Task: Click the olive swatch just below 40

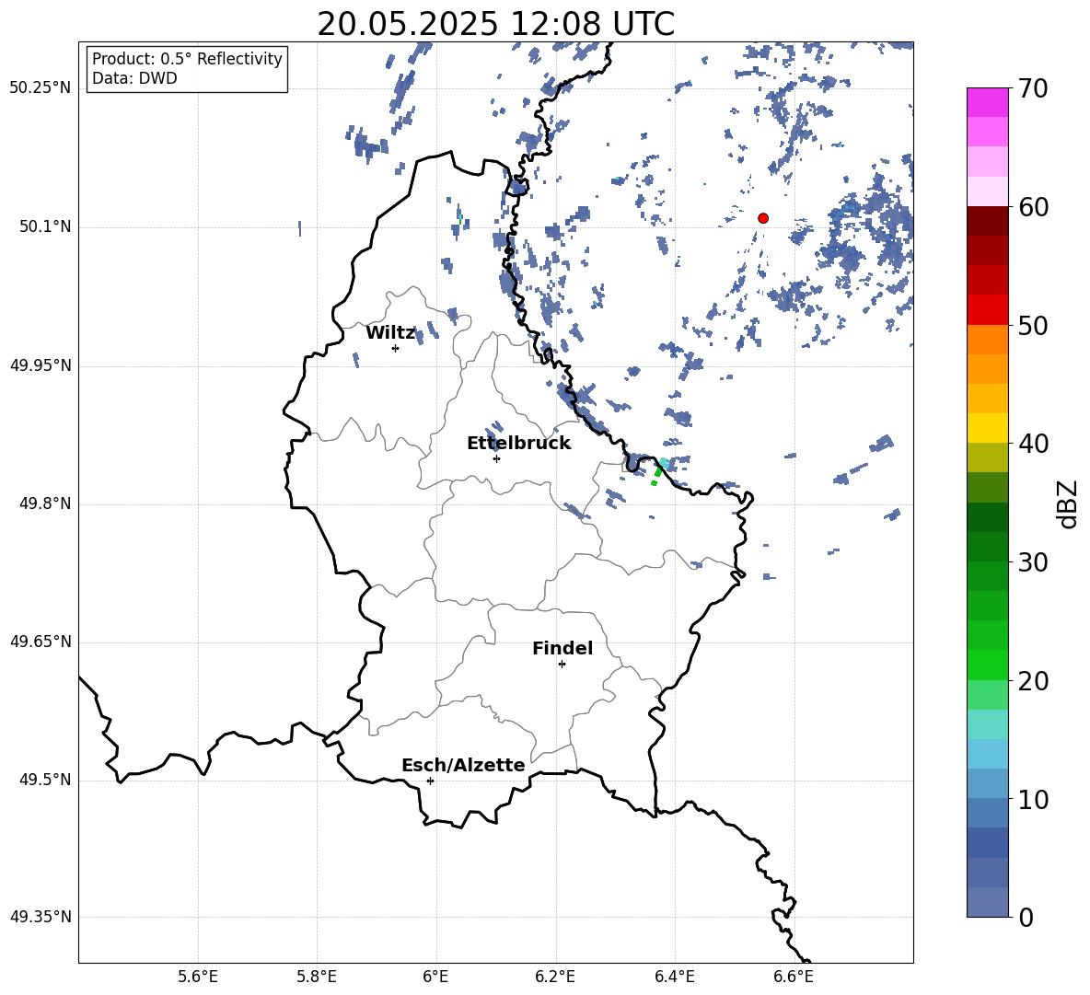Action: click(x=988, y=457)
